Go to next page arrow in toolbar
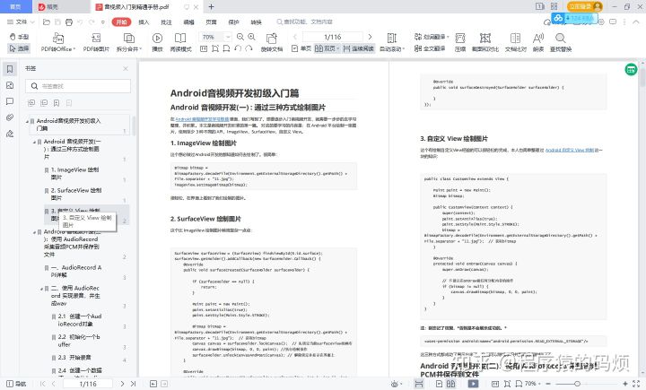Viewport: 646px width, 390px height. click(x=370, y=37)
